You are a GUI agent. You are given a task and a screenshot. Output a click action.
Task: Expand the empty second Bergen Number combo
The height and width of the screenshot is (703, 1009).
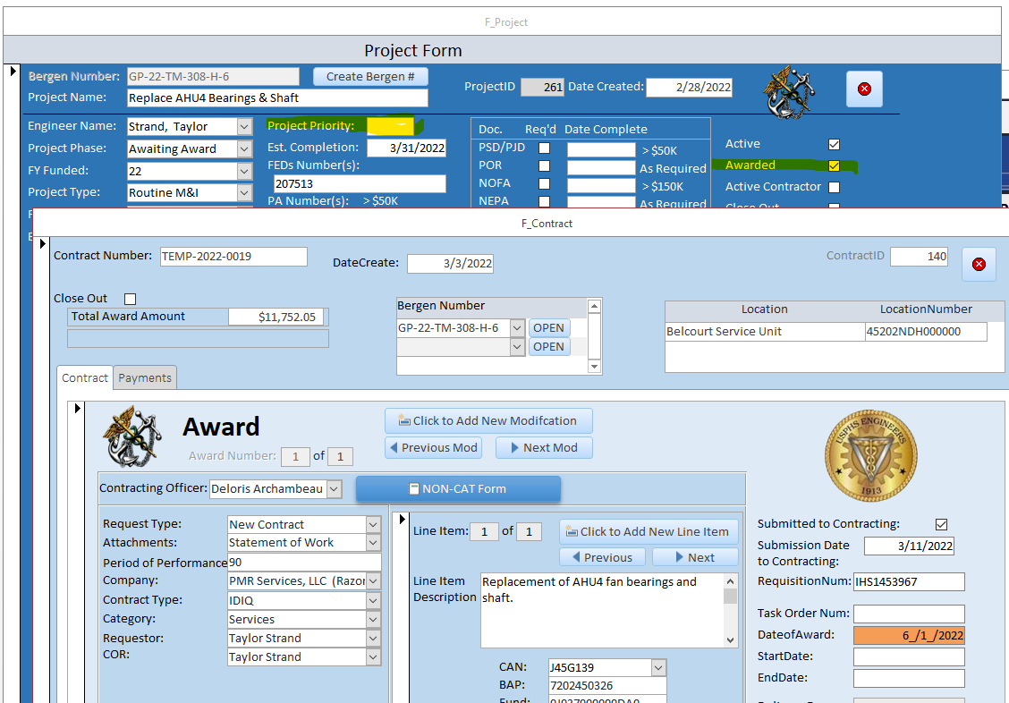click(x=517, y=347)
